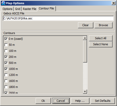This screenshot has width=117, height=106.
Task: Click the Browse button for Gebco file
Action: (103, 25)
